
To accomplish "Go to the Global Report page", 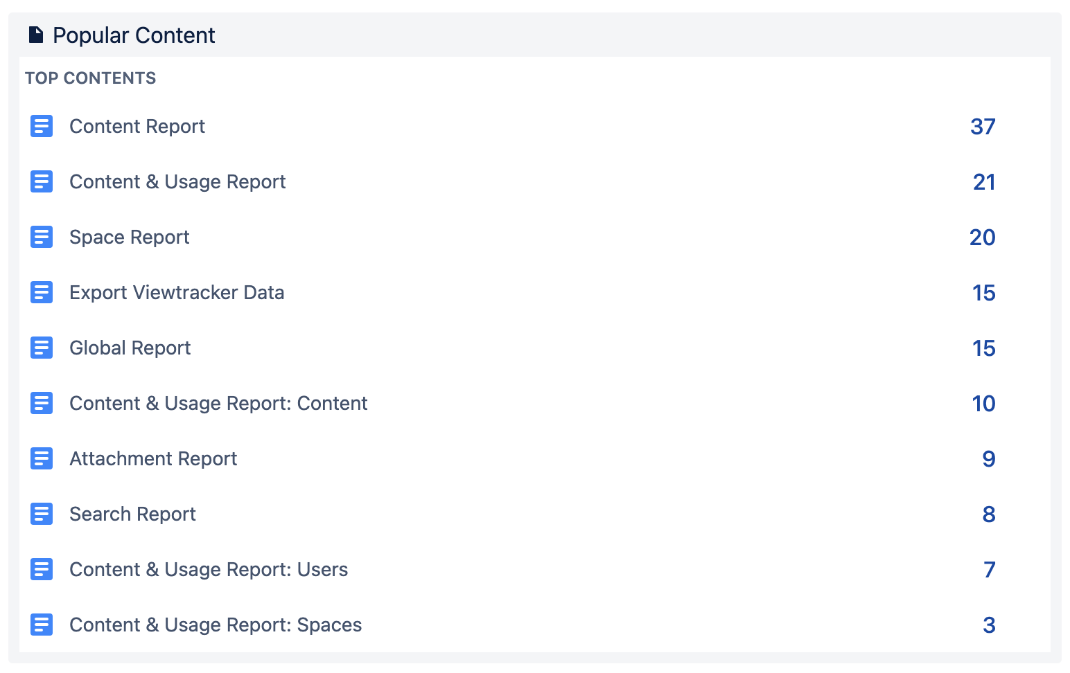I will click(x=130, y=348).
